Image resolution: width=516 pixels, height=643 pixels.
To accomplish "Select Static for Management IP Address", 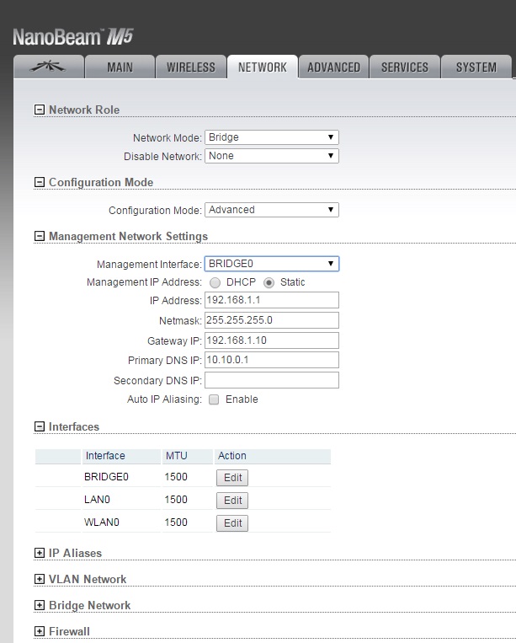I will [269, 282].
